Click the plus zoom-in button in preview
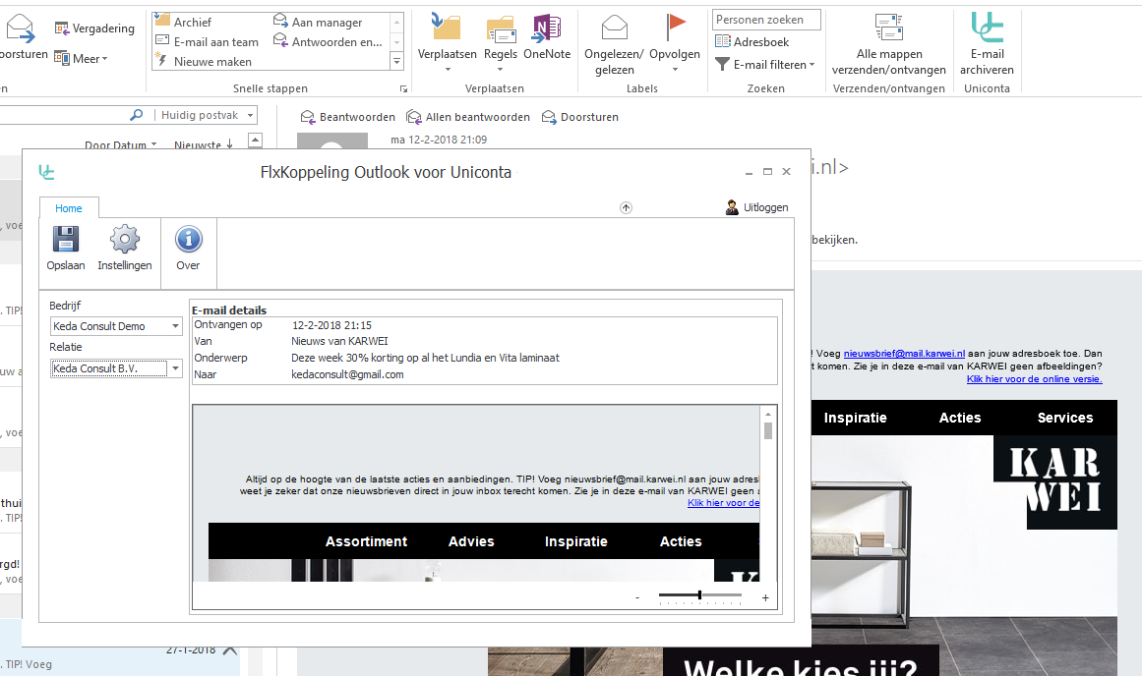The image size is (1142, 676). (x=765, y=598)
